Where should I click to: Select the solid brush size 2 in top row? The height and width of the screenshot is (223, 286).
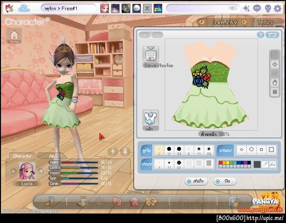(159, 150)
